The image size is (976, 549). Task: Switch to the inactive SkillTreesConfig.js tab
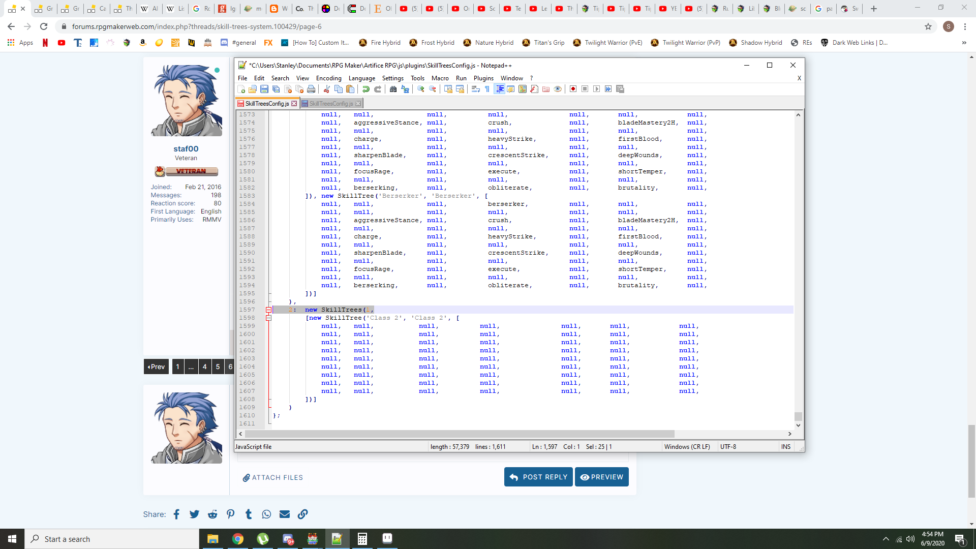[x=330, y=104]
